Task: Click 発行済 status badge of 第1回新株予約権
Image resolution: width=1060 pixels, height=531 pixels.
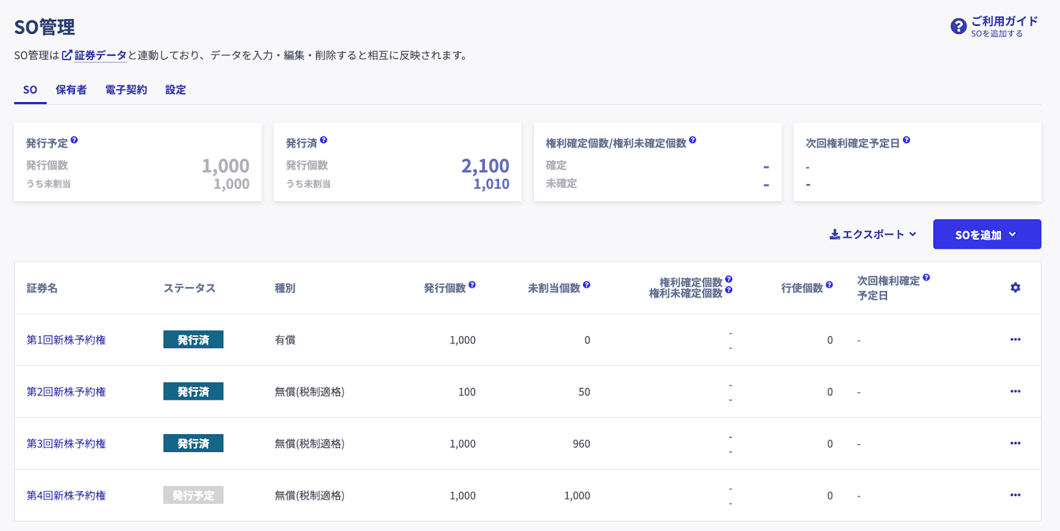Action: point(193,339)
